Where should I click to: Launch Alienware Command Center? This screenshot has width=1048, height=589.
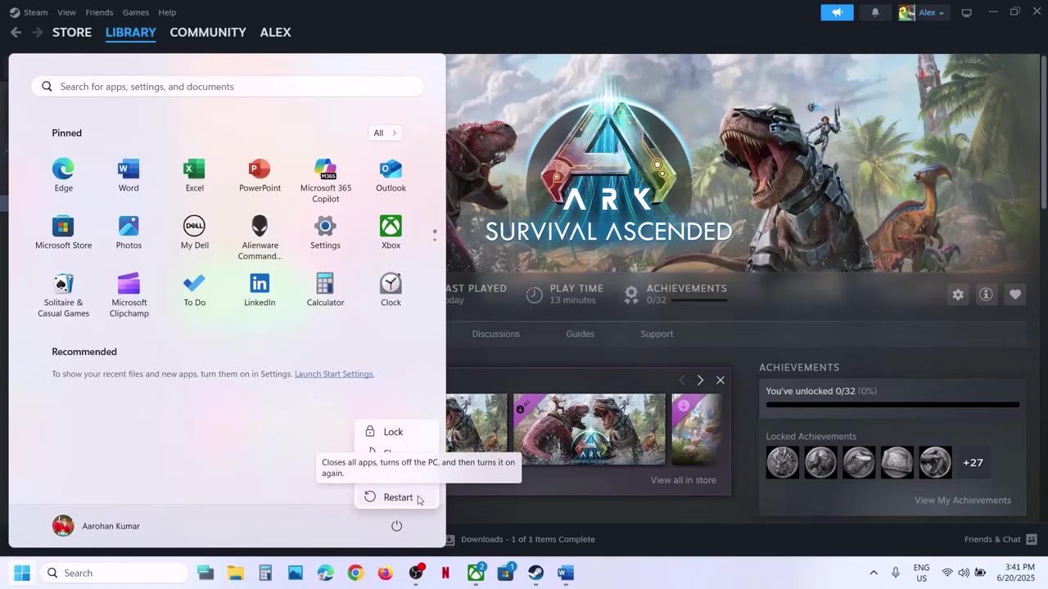pos(260,237)
